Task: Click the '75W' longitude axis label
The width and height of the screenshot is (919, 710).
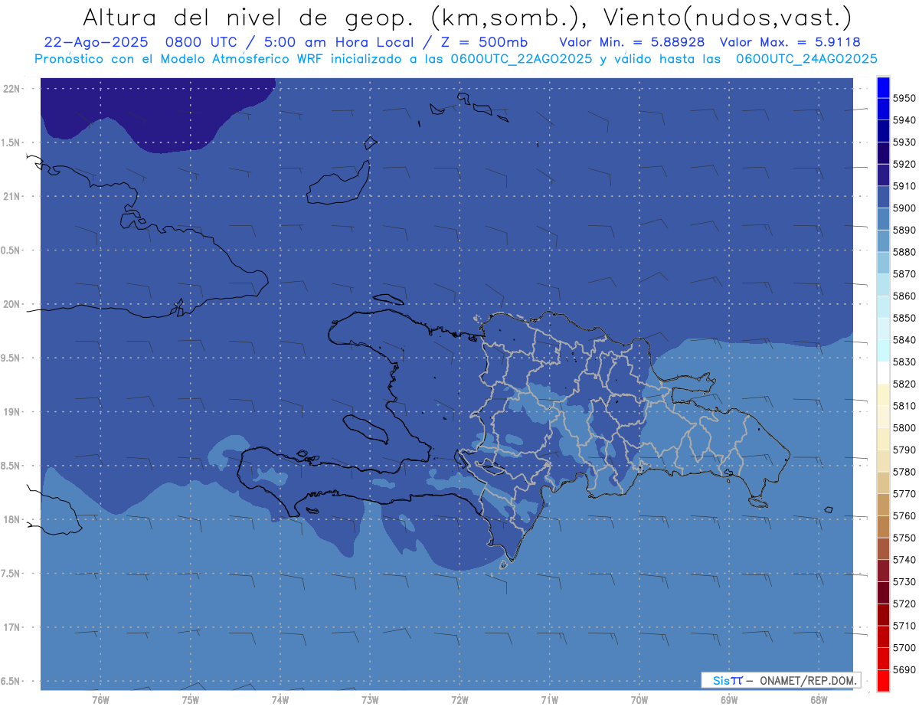Action: tap(190, 699)
